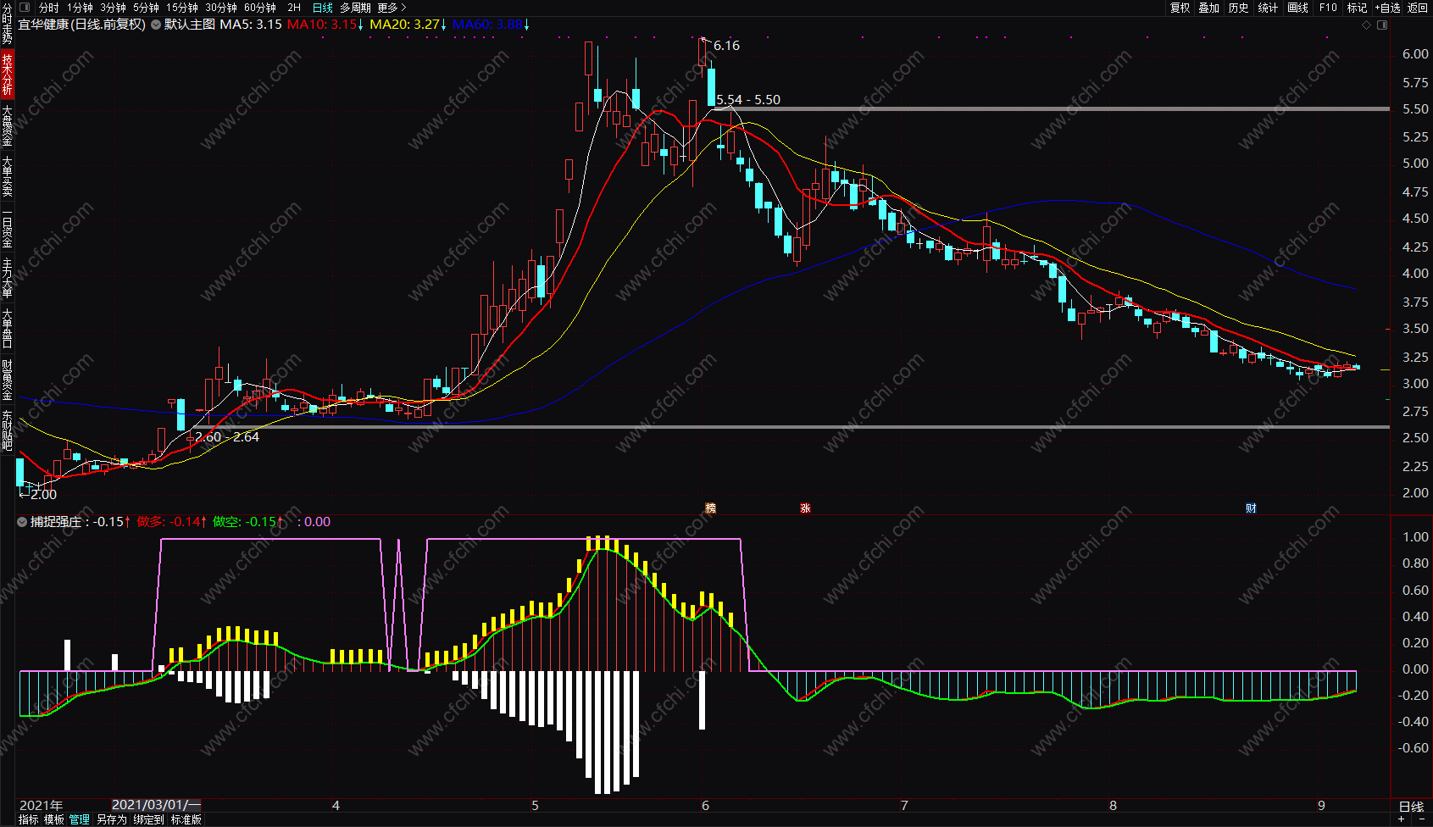Open the 财富资金 side tab
Viewport: 1433px width, 827px height.
7,380
